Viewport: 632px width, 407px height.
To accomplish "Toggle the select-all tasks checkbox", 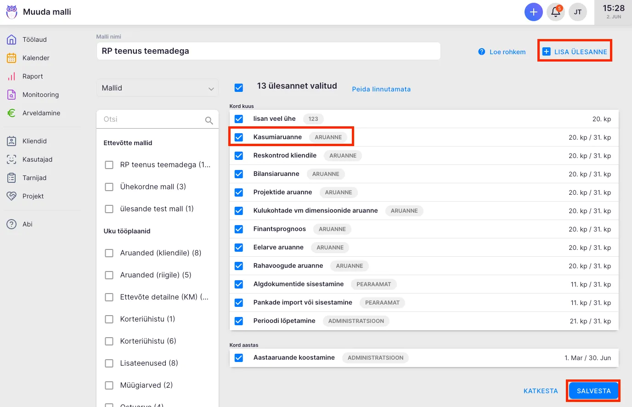I will tap(239, 87).
